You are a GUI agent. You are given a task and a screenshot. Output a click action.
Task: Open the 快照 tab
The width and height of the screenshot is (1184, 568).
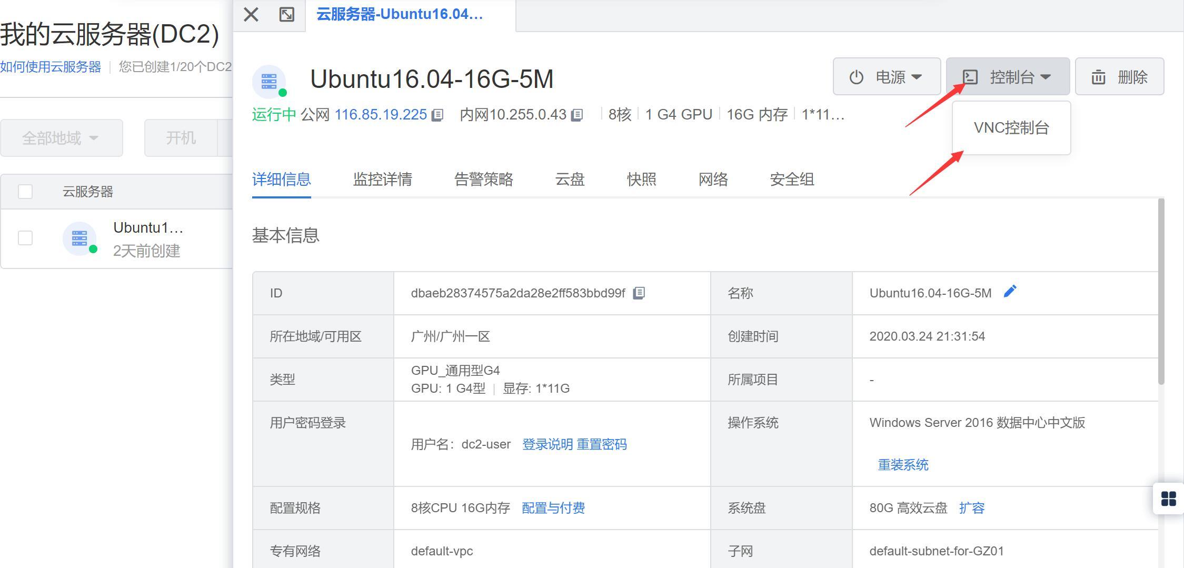click(x=642, y=180)
